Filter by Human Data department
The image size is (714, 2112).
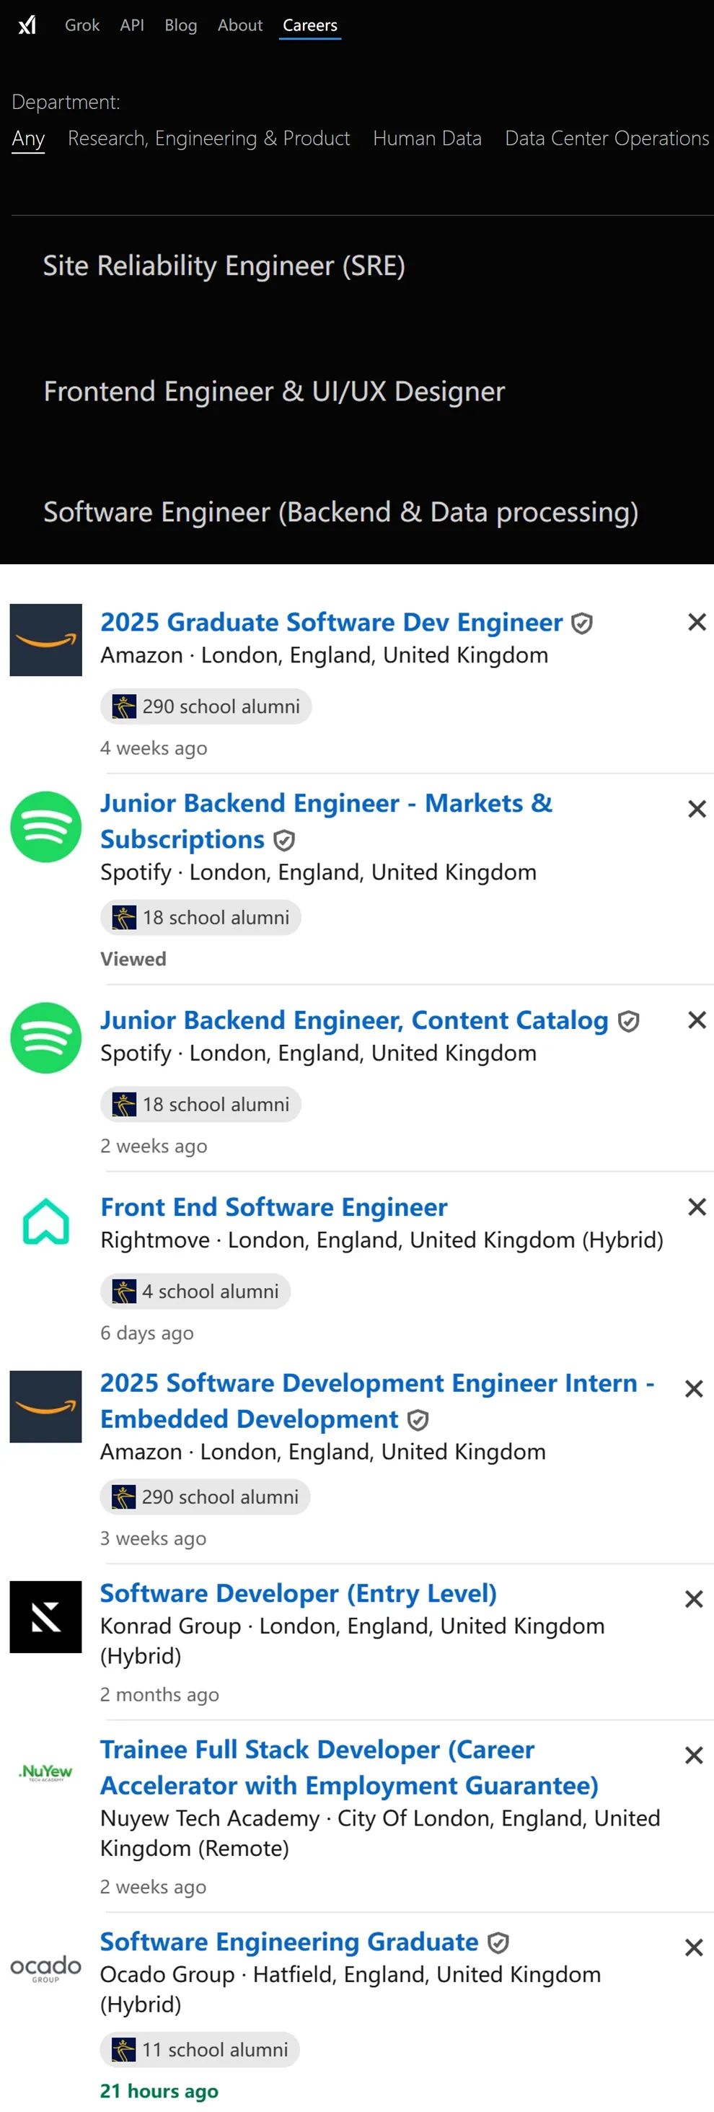tap(427, 139)
